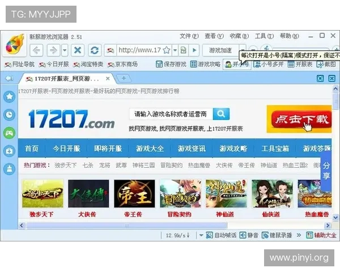Click the horizontal scrollbar thumb
Screen dimensions: 340x272
coord(126,226)
